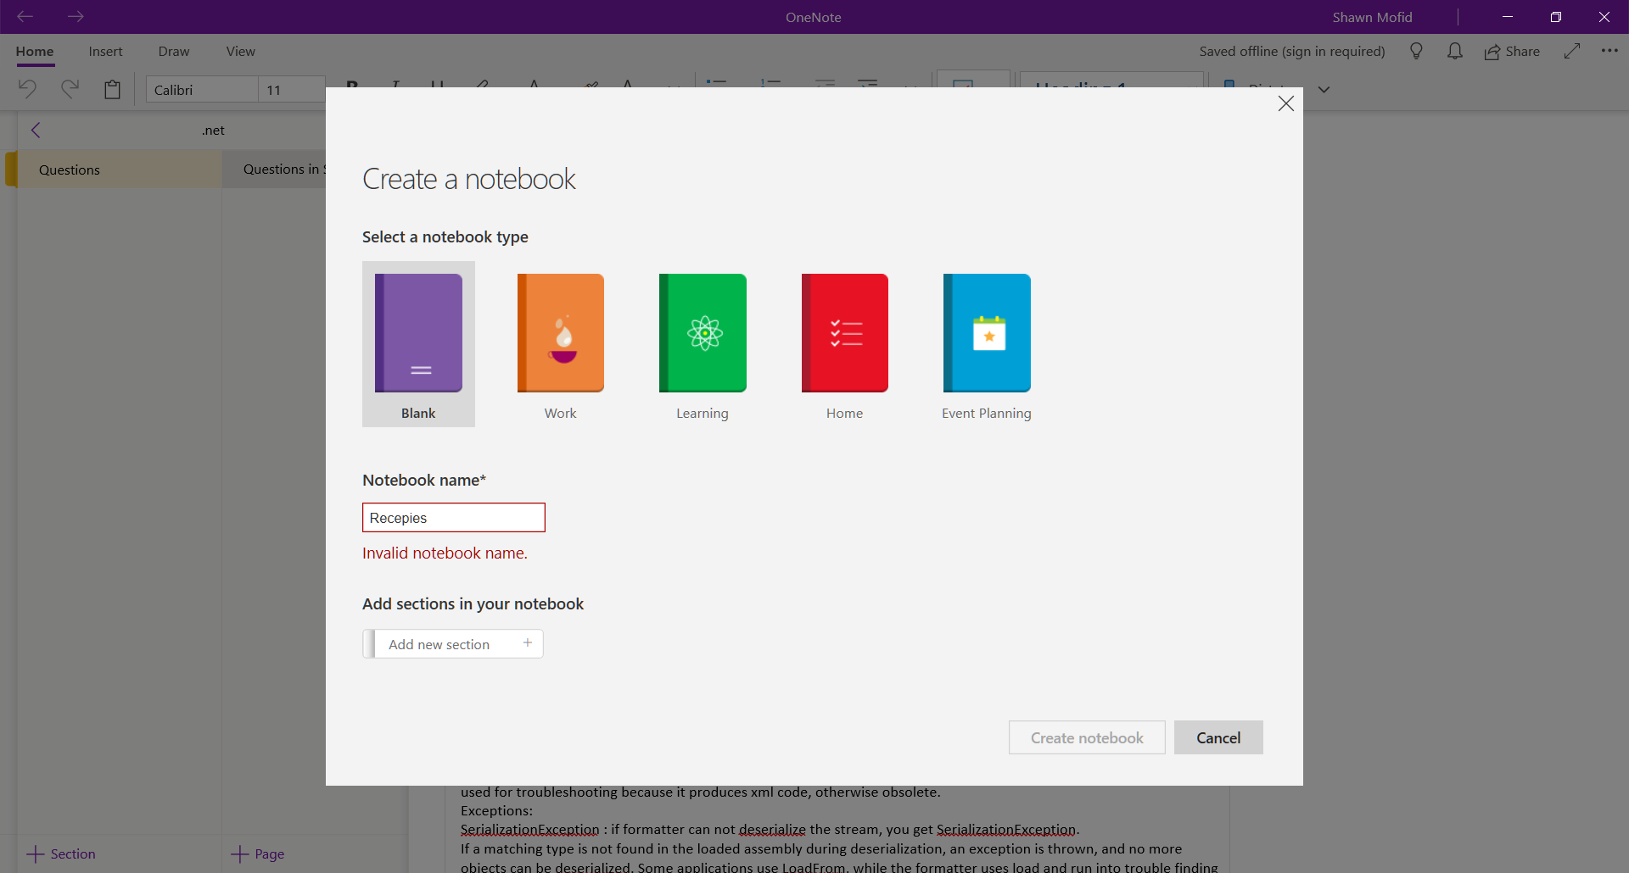This screenshot has width=1629, height=873.
Task: Open the more options ellipsis menu
Action: coord(1609,51)
